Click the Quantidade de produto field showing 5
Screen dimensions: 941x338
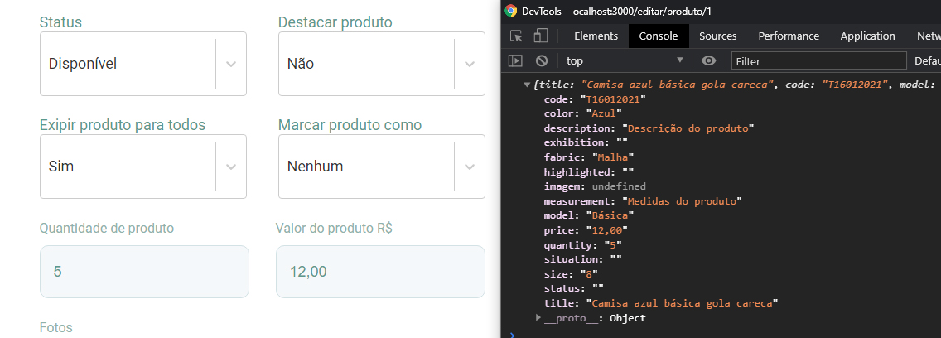pyautogui.click(x=144, y=272)
